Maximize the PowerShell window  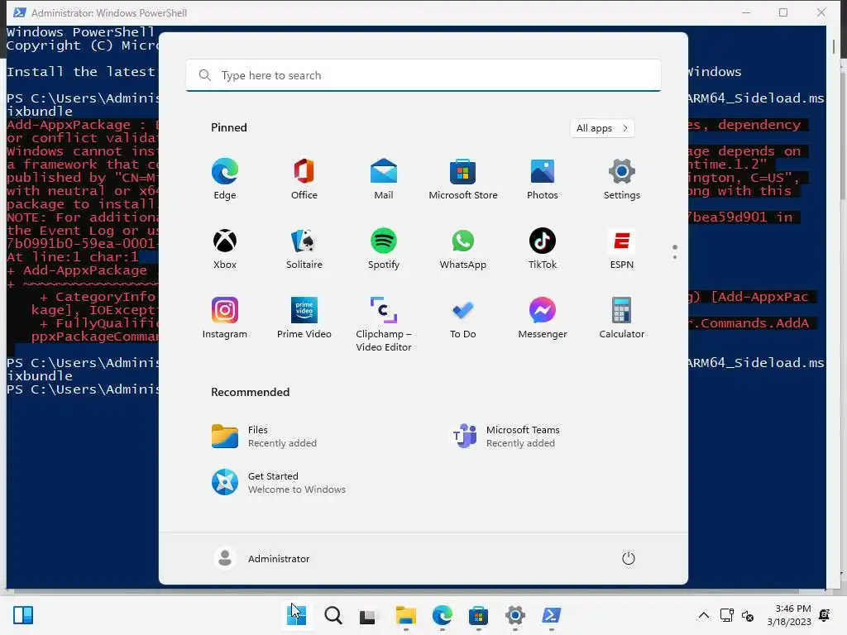(x=783, y=12)
